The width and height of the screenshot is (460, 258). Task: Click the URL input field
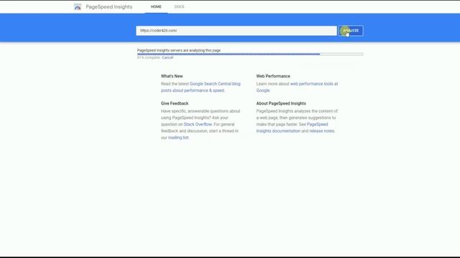236,31
